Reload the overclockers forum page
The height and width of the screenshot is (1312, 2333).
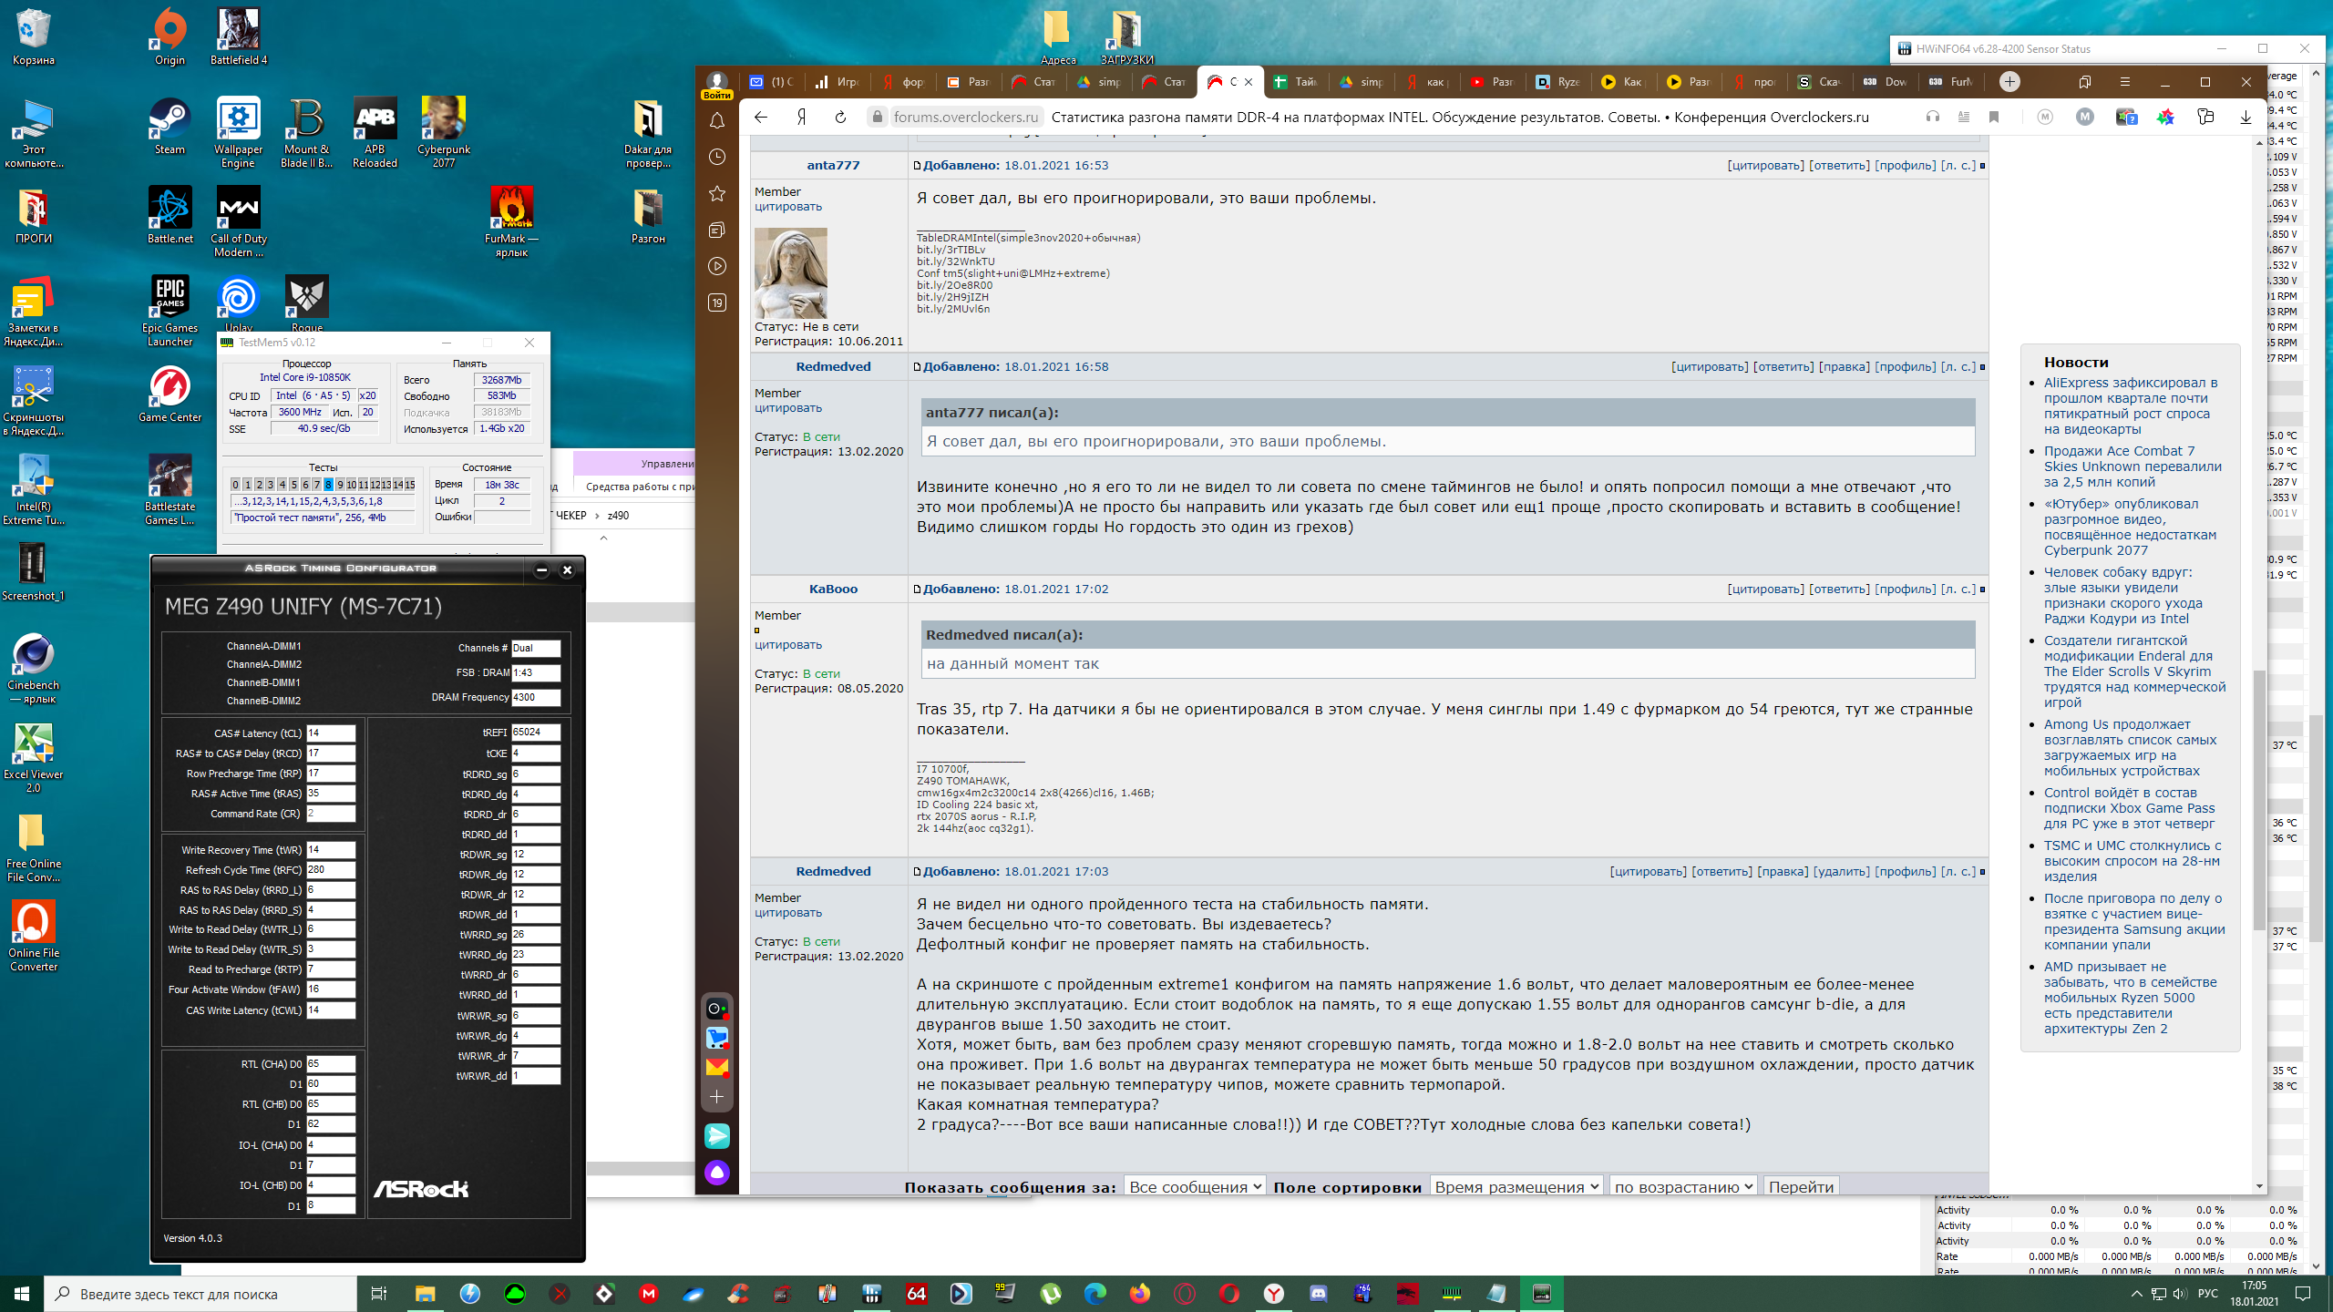pyautogui.click(x=840, y=117)
